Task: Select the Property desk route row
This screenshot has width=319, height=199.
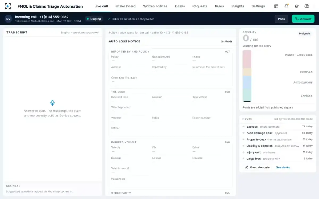Action: pos(278,139)
